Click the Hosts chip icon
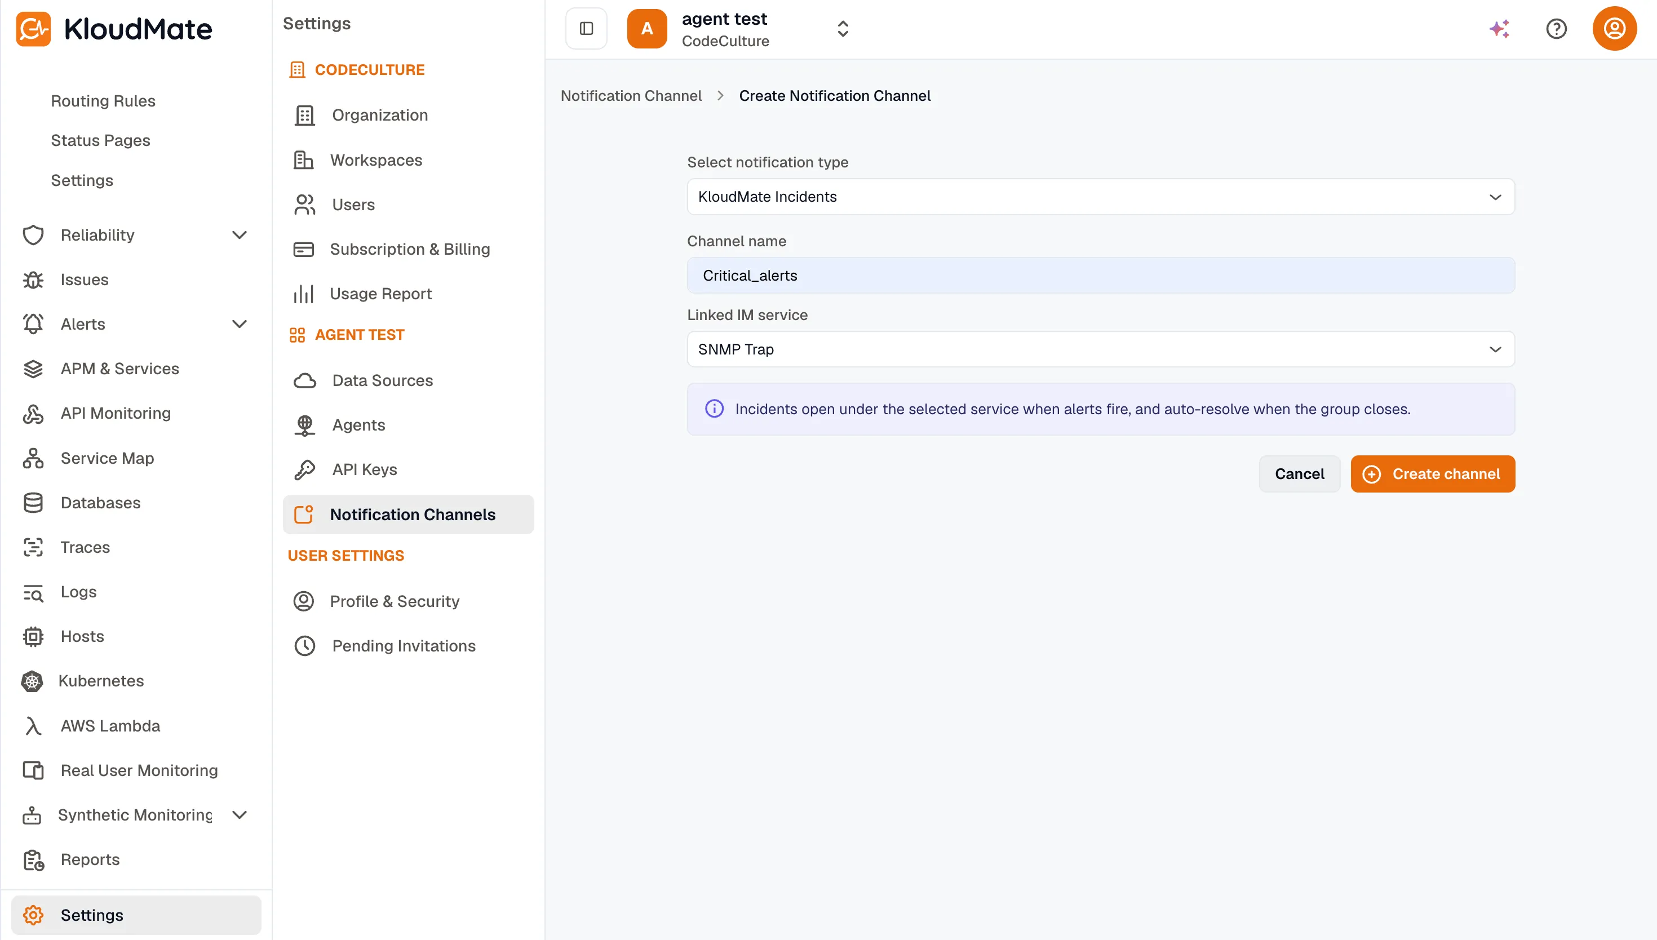Image resolution: width=1657 pixels, height=940 pixels. pos(33,637)
